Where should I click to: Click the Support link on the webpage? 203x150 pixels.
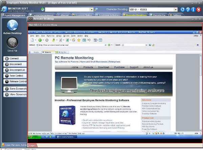134,67
